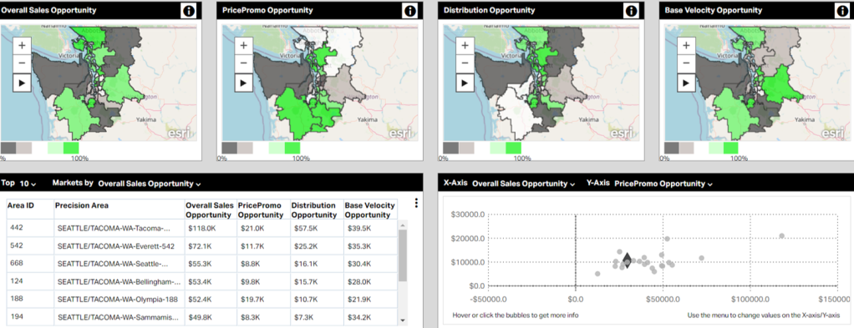The image size is (854, 328).
Task: Sort by table's PricePromo Opportunity column header
Action: (262, 210)
